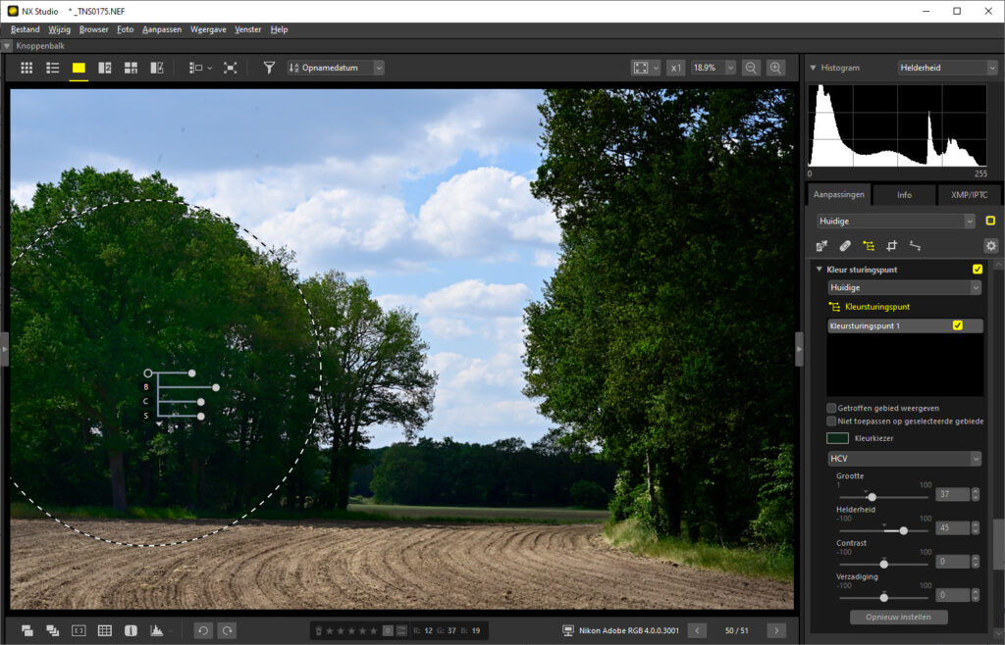This screenshot has height=645, width=1005.
Task: Zoom out with the magnifier minus icon
Action: tap(751, 68)
